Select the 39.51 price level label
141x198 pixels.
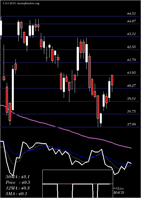click(x=131, y=99)
